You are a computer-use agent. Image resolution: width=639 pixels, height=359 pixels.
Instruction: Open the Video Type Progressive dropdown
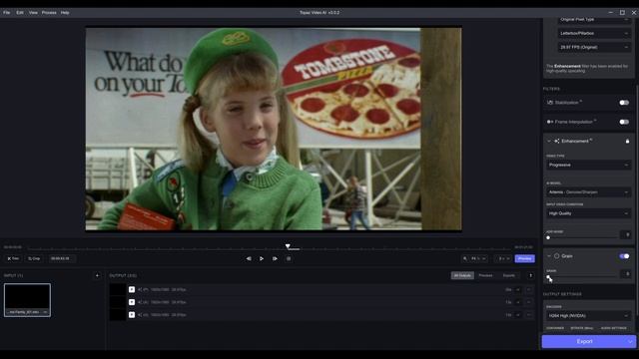point(588,165)
